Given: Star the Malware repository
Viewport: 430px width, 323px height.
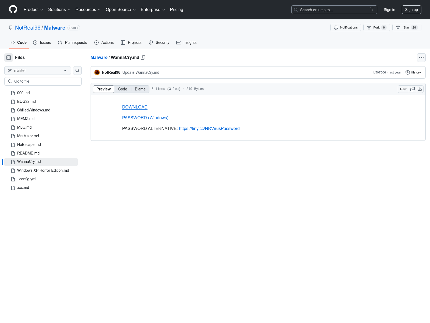Looking at the screenshot, I should (x=407, y=27).
